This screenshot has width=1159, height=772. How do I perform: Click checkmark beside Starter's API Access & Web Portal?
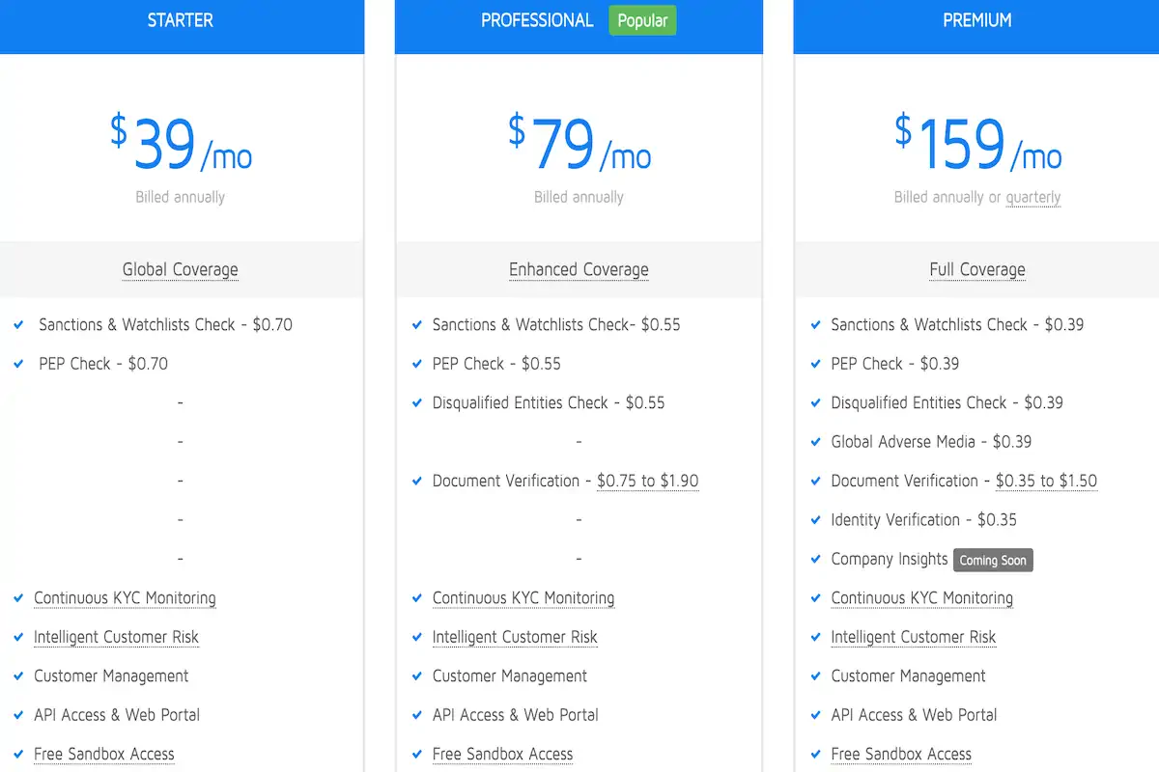pyautogui.click(x=18, y=715)
